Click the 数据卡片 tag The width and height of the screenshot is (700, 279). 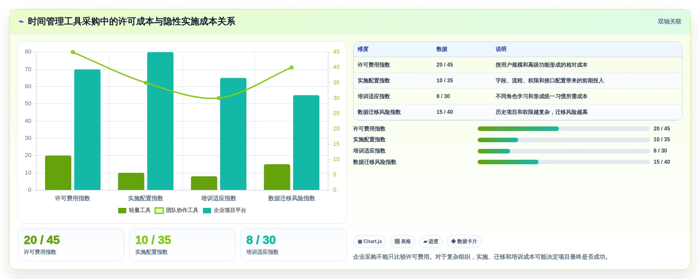pos(464,242)
